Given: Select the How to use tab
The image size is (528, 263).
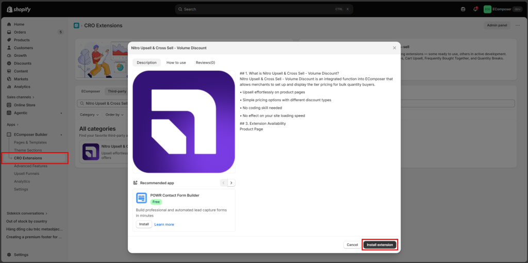Looking at the screenshot, I should [176, 62].
